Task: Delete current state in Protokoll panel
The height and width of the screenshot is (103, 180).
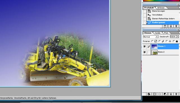Action: point(176,26)
